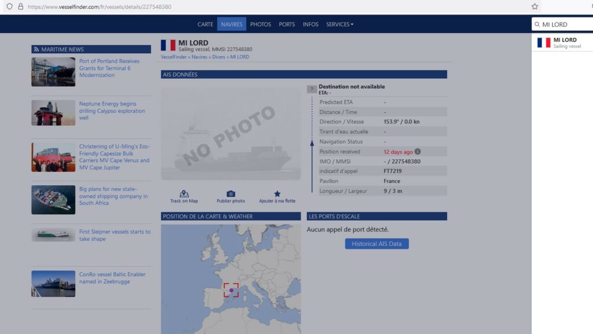Open the PHOTOS menu item
Viewport: 593px width, 334px height.
(x=261, y=24)
